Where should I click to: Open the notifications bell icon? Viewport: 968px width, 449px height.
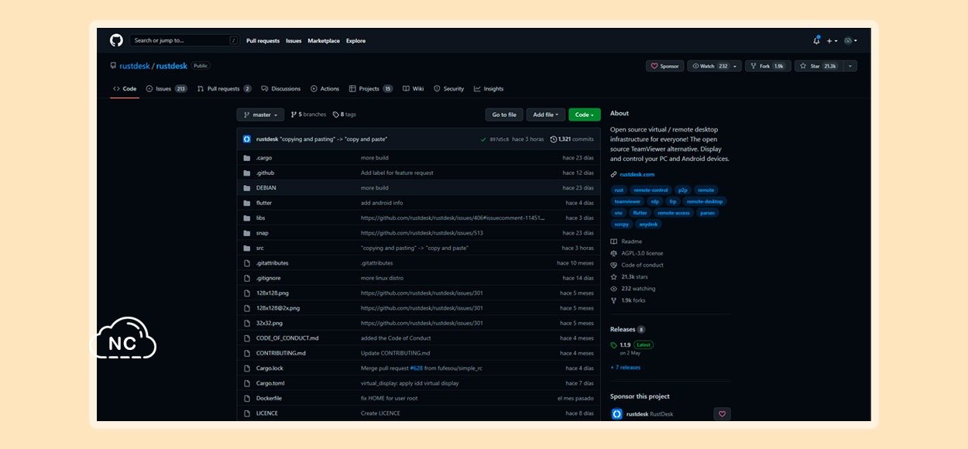point(816,40)
